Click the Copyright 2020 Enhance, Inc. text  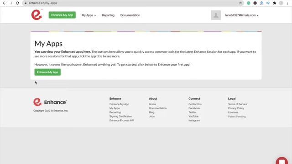click(51, 111)
